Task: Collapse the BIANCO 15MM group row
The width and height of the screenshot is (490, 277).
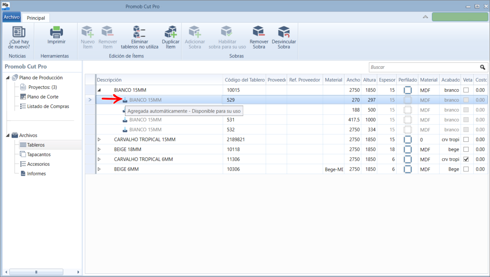Action: [99, 90]
